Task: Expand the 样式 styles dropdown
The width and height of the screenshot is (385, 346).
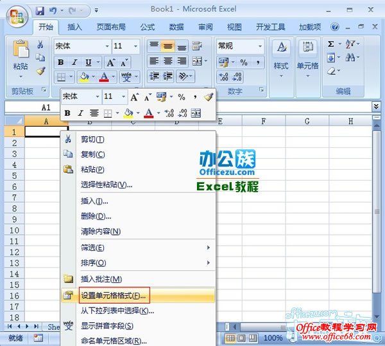Action: click(x=282, y=76)
